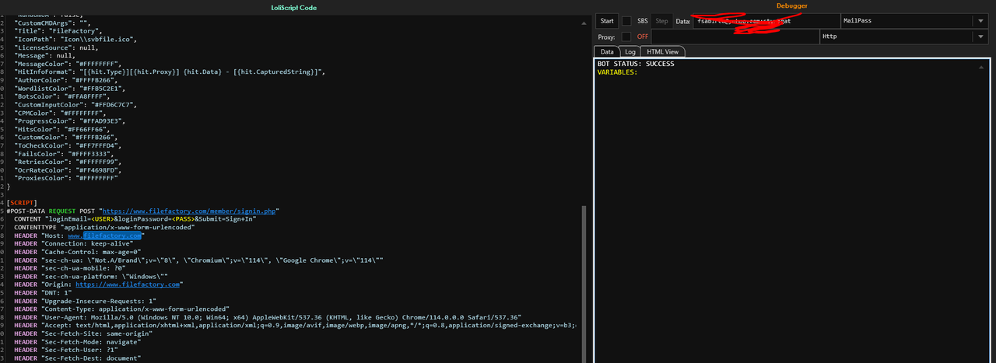Click the Start button in Debugger

[x=607, y=21]
